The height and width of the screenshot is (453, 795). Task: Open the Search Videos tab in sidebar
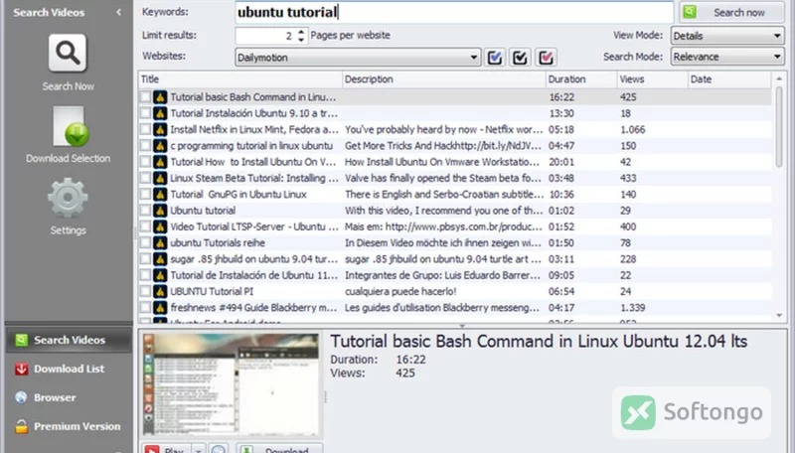69,340
